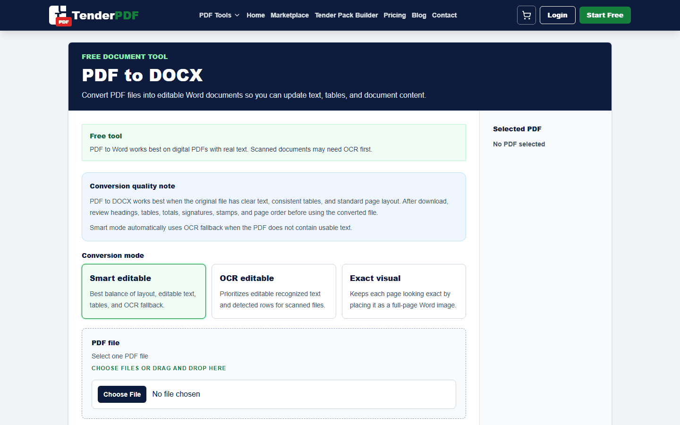Click the 'Free tool' notice heading

pyautogui.click(x=106, y=136)
